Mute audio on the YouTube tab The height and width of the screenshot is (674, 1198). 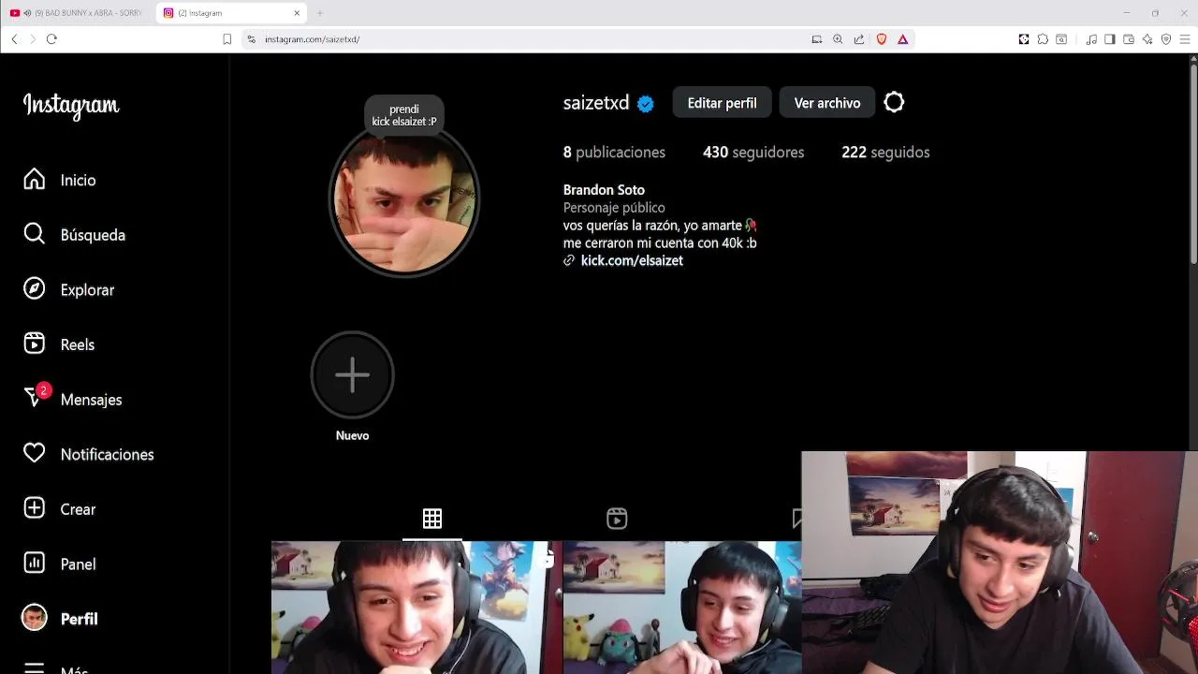point(27,13)
